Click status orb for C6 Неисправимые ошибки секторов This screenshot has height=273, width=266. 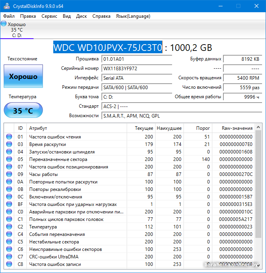coord(9,249)
